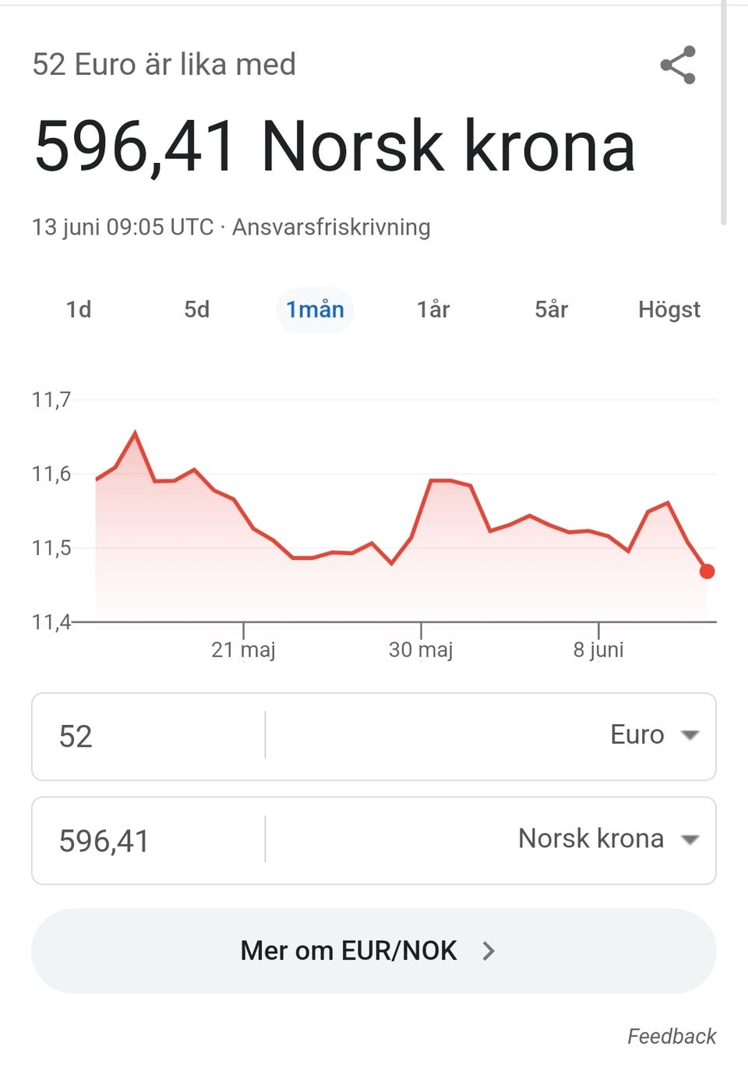Focus the 52 Euro amount field
748x1068 pixels.
coord(148,736)
